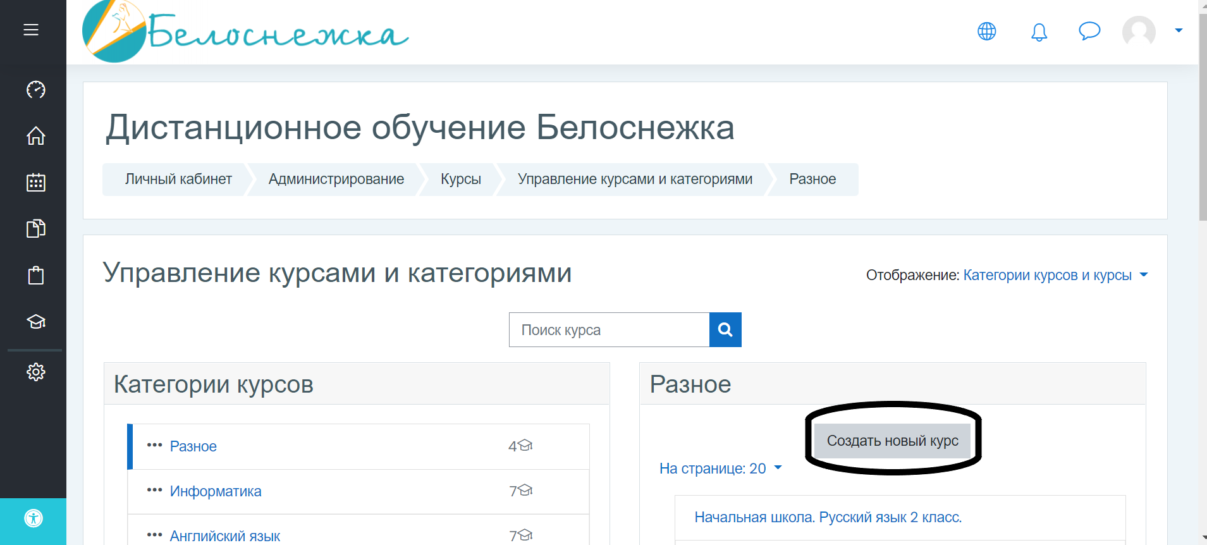Viewport: 1207px width, 545px height.
Task: Open notifications bell icon
Action: [x=1039, y=32]
